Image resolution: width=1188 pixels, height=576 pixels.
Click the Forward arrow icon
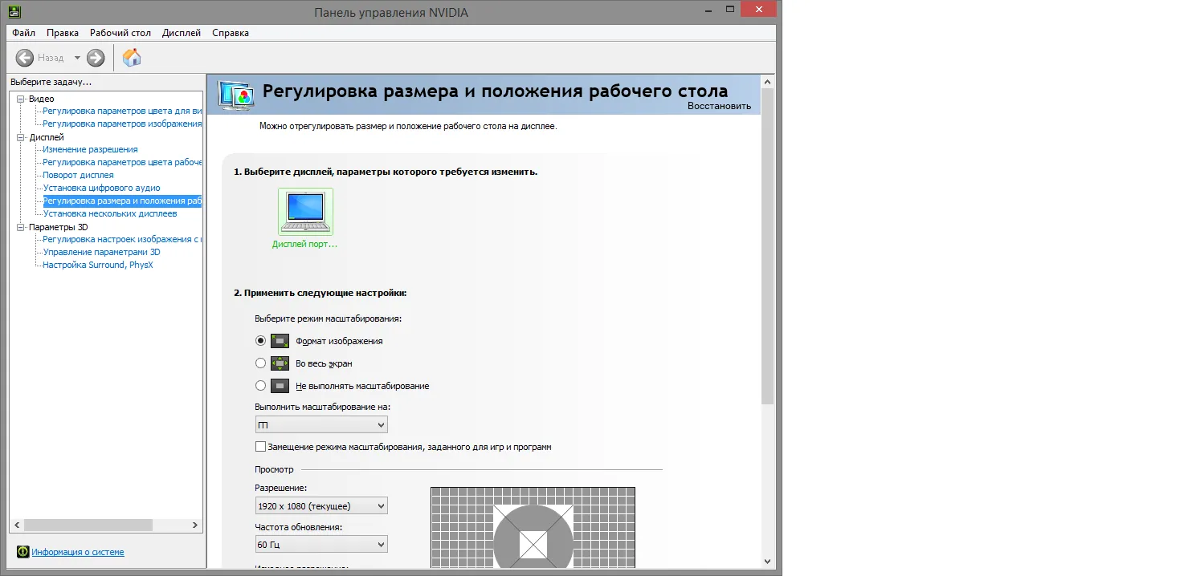point(96,58)
